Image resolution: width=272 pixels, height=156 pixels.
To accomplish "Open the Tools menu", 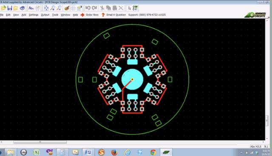I will tap(55, 15).
